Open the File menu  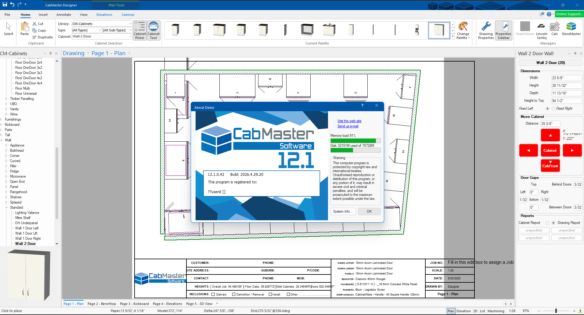7,15
